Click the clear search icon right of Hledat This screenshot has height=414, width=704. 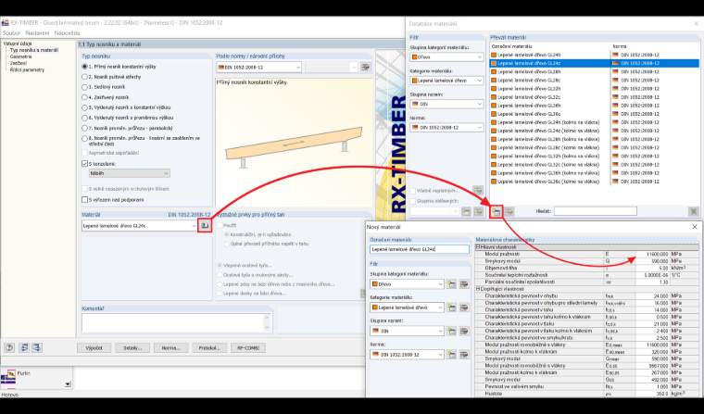point(693,211)
